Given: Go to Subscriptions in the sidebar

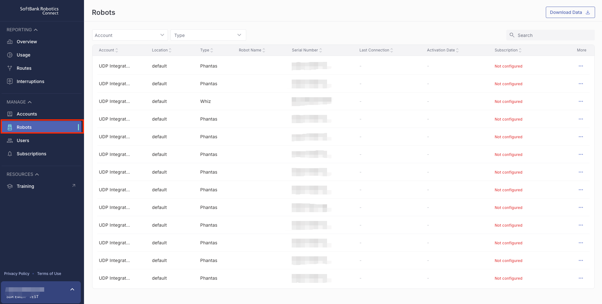Looking at the screenshot, I should click(31, 154).
